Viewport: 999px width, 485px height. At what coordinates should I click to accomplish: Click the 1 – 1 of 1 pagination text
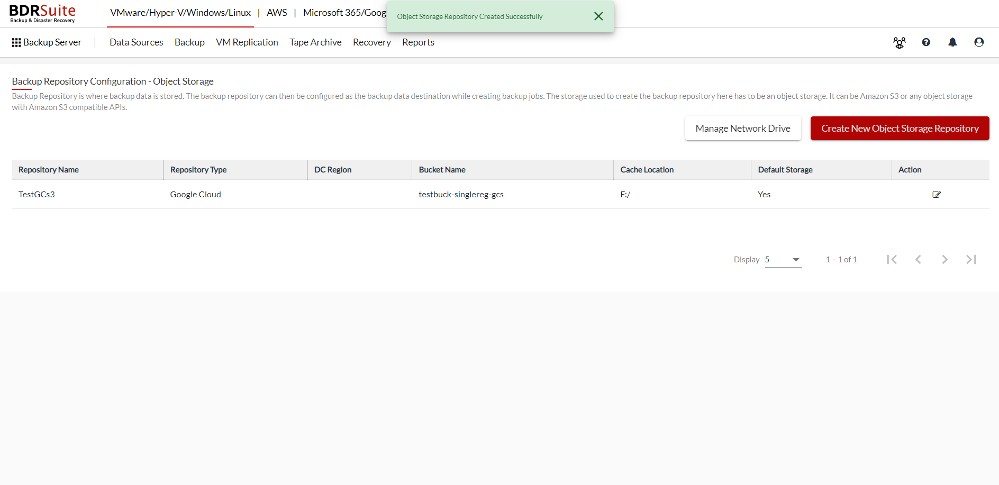point(841,260)
